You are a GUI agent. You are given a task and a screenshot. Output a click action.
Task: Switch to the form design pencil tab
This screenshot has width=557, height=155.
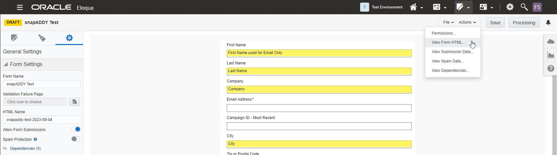14,38
